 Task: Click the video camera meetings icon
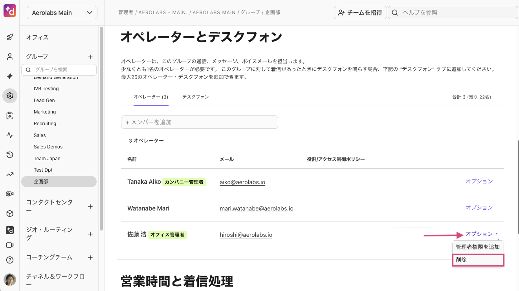(x=10, y=245)
